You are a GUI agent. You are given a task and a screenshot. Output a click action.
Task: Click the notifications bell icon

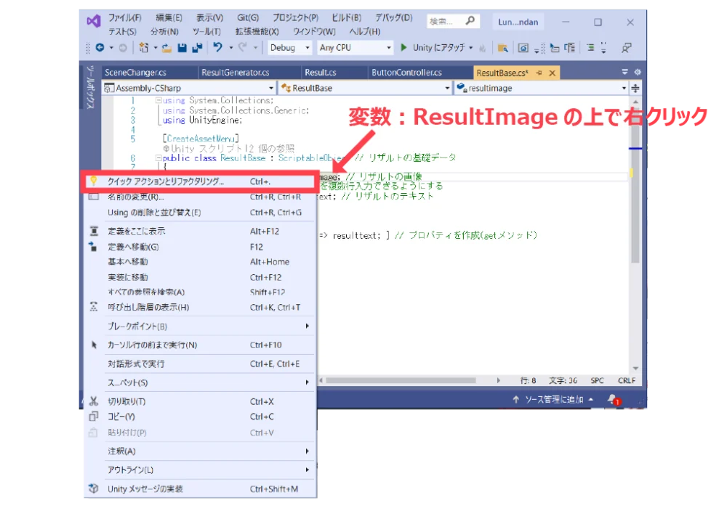tap(612, 399)
